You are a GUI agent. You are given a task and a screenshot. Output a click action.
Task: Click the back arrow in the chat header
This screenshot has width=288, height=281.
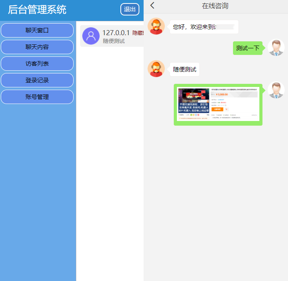point(152,5)
